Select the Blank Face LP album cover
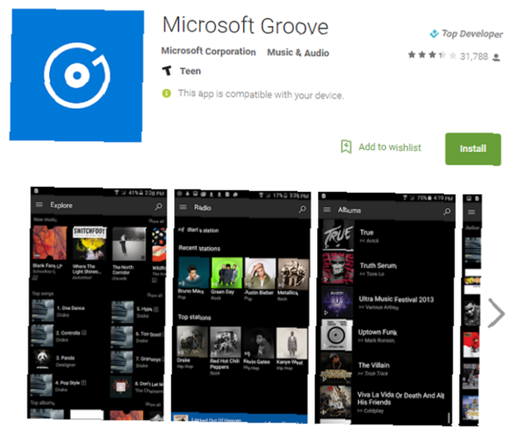The height and width of the screenshot is (433, 517). [50, 243]
